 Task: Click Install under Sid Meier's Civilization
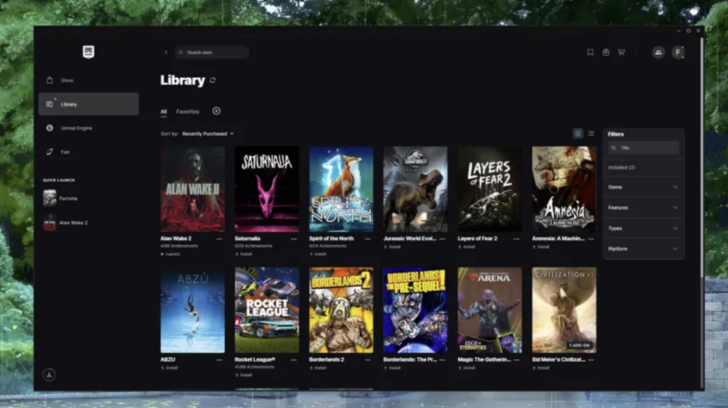541,368
